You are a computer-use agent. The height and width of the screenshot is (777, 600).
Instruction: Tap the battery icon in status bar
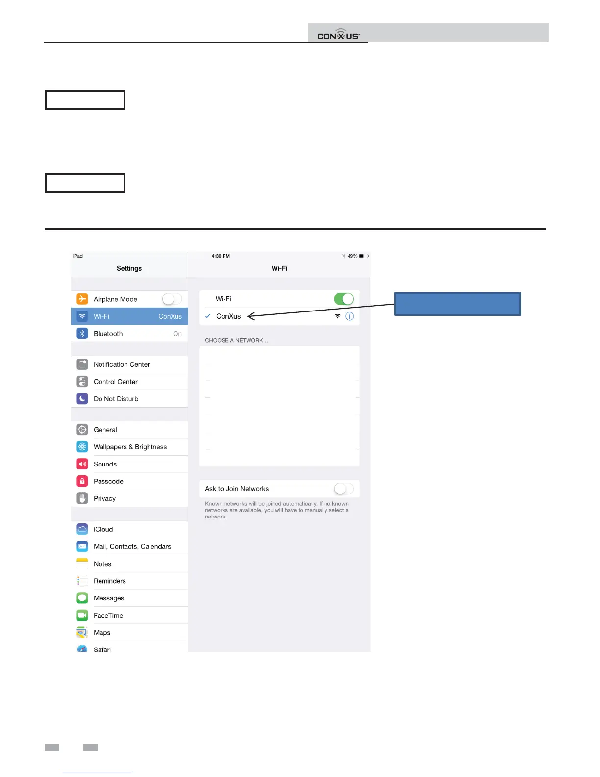364,256
